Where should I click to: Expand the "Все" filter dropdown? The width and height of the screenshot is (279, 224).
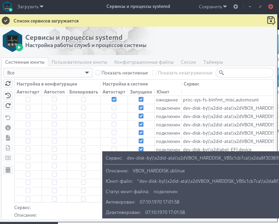48,73
